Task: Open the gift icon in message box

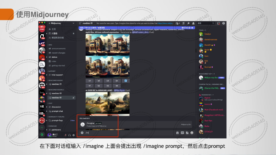Action: point(177,133)
